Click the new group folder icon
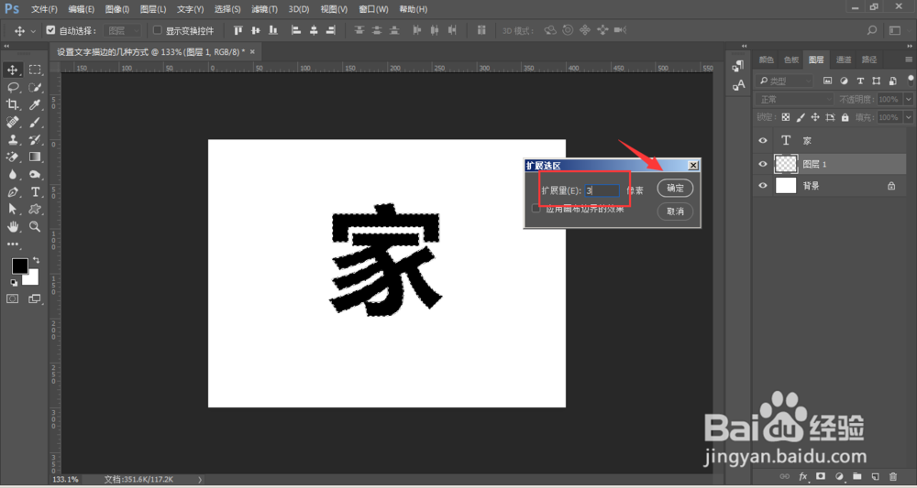The image size is (917, 488). click(x=856, y=476)
